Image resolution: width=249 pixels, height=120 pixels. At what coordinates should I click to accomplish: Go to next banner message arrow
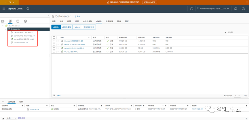pos(13,2)
